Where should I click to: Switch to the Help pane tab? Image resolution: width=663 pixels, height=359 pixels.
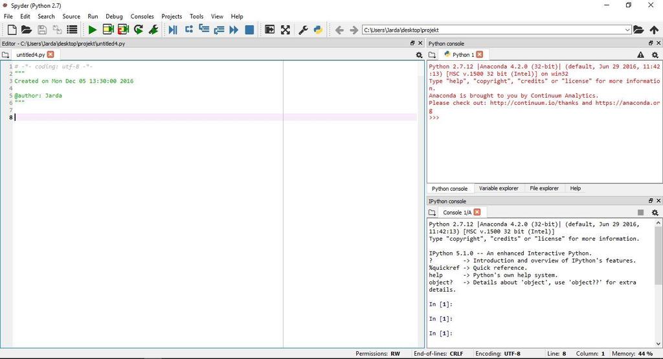click(576, 188)
